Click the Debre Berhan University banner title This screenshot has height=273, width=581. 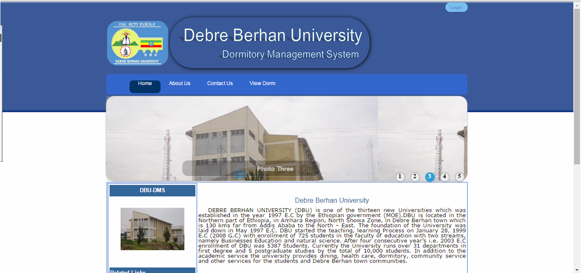coord(273,36)
